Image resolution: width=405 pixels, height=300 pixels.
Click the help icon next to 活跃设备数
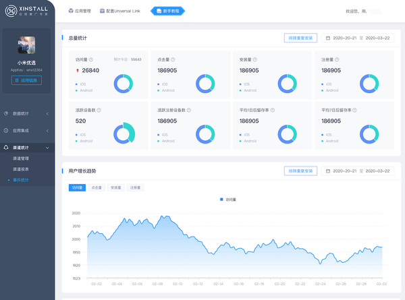point(99,110)
